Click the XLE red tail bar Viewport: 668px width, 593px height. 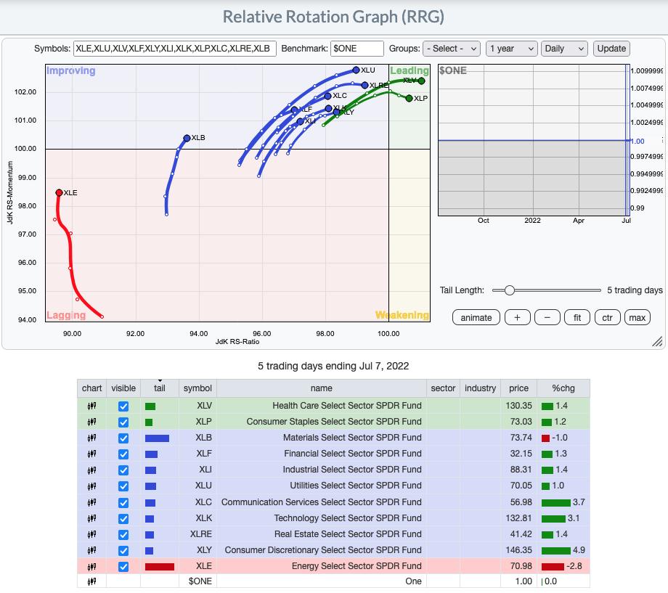[160, 567]
